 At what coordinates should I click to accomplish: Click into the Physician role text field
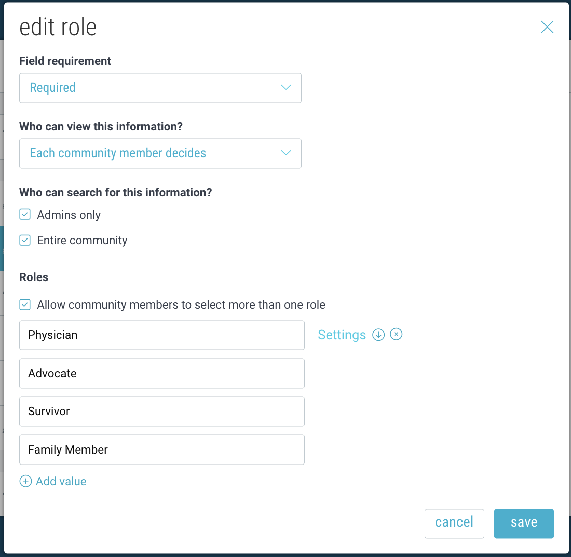tap(161, 335)
